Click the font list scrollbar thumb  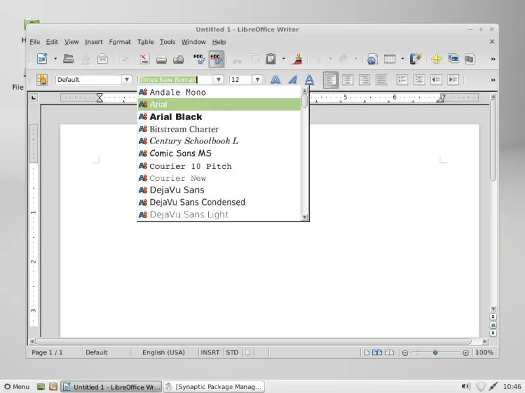304,101
